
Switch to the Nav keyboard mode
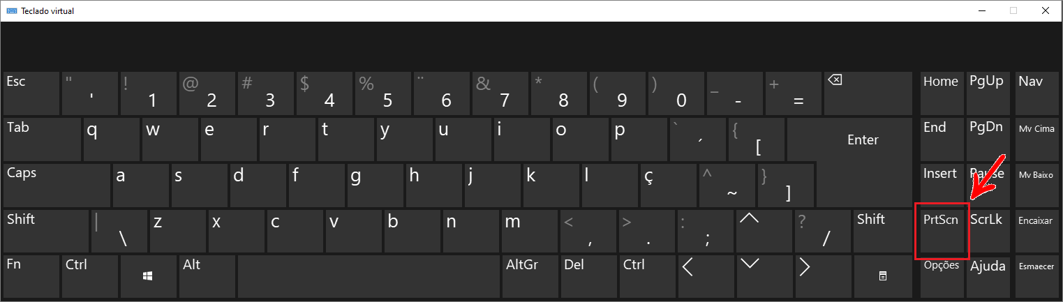click(x=1035, y=93)
